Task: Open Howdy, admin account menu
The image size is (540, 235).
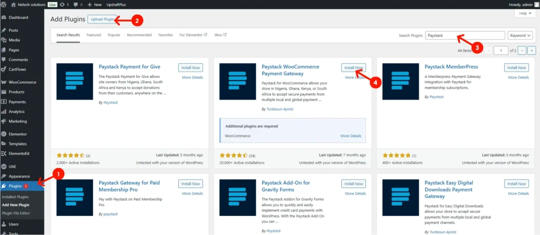Action: click(523, 5)
